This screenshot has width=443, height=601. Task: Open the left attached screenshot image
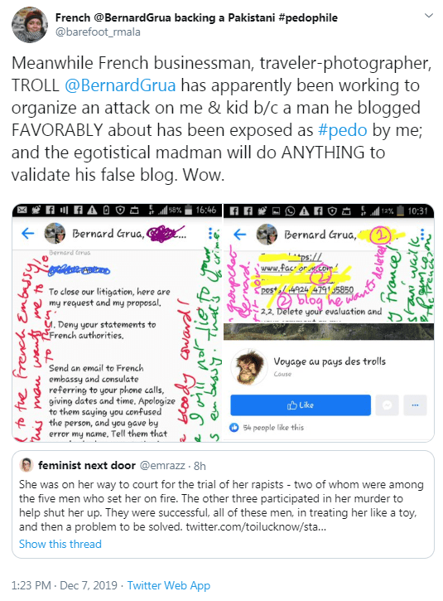117,322
